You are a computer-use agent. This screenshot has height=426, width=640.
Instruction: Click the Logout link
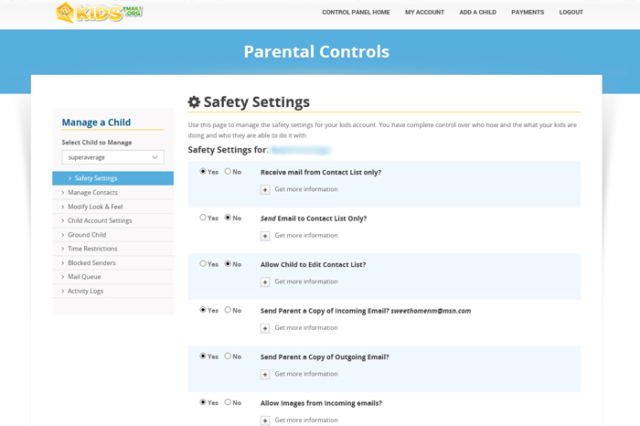(571, 13)
